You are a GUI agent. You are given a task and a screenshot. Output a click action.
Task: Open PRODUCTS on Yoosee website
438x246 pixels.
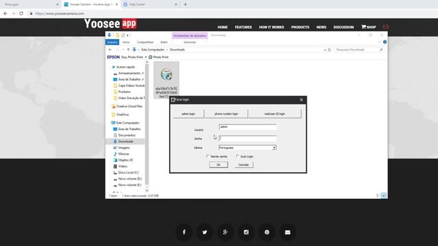click(x=300, y=27)
